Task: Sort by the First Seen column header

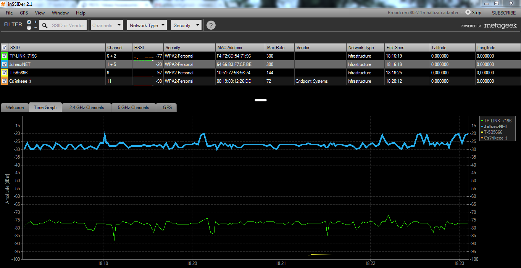Action: coord(407,48)
